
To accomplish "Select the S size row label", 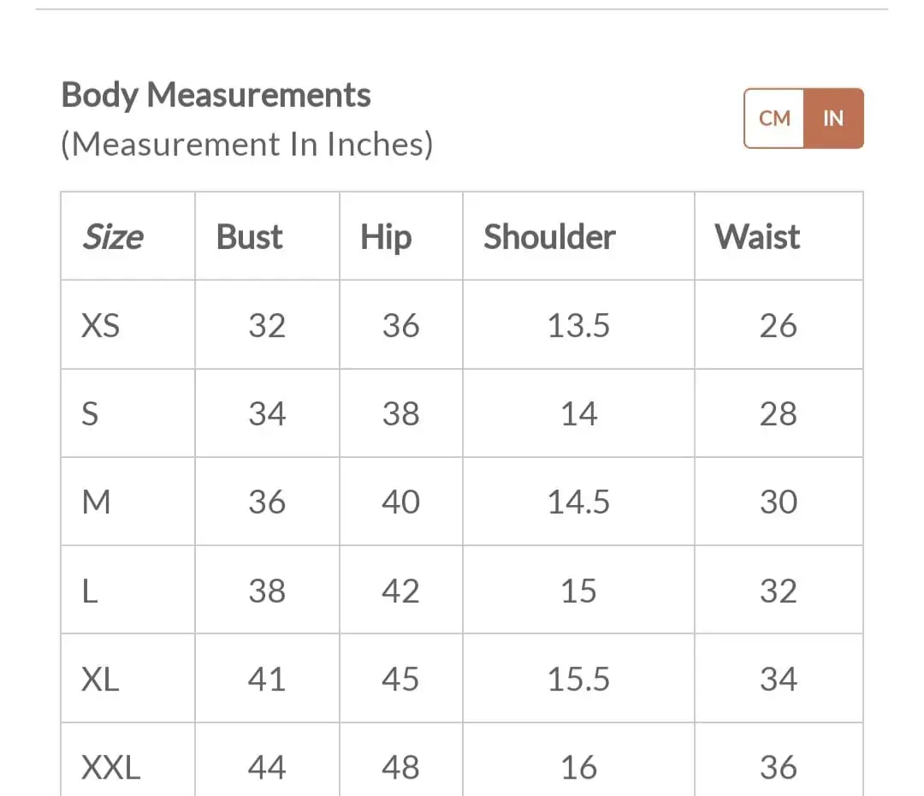I will tap(90, 414).
